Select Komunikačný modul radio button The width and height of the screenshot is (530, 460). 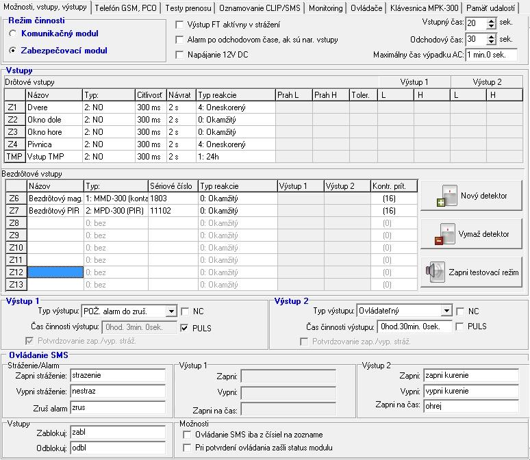pos(13,34)
